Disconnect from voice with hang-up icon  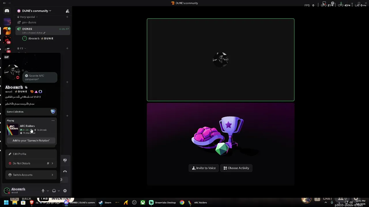[65, 172]
